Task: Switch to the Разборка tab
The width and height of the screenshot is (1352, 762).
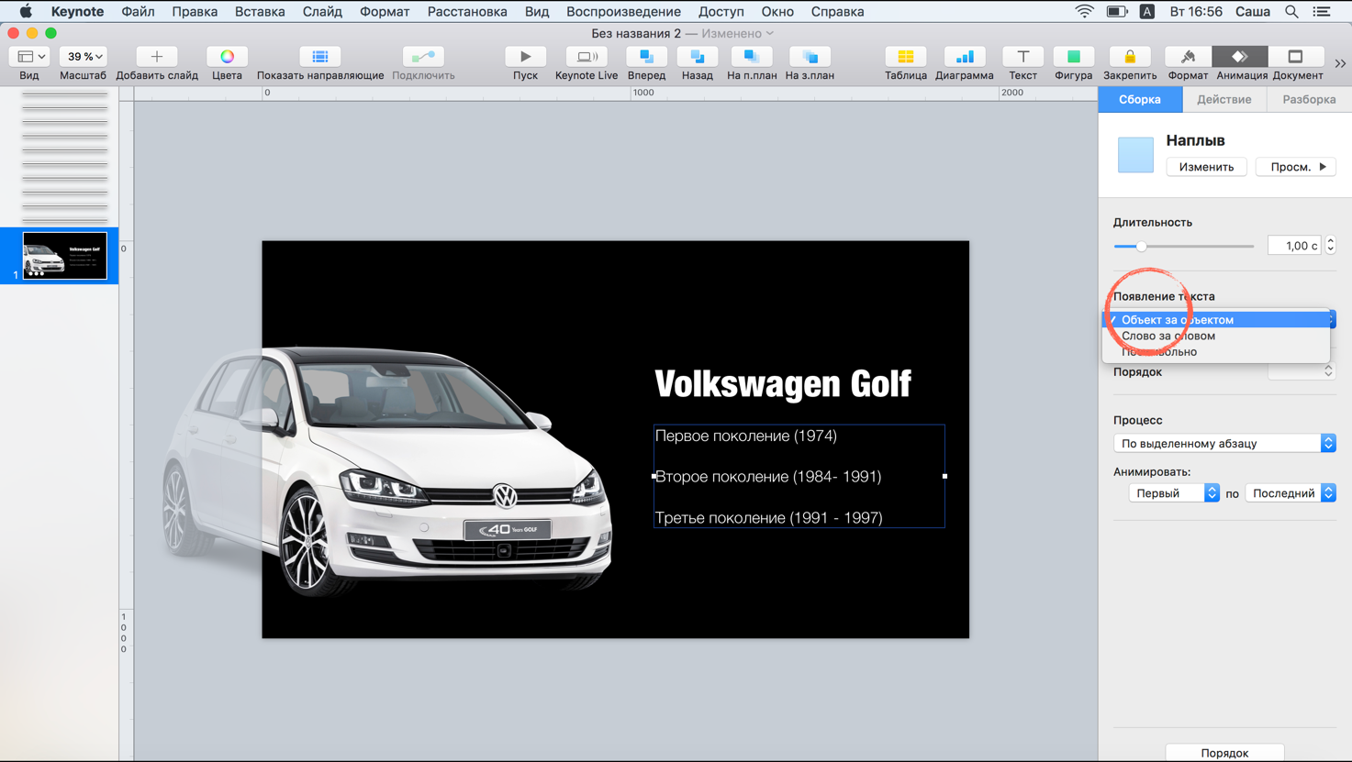Action: coord(1309,99)
